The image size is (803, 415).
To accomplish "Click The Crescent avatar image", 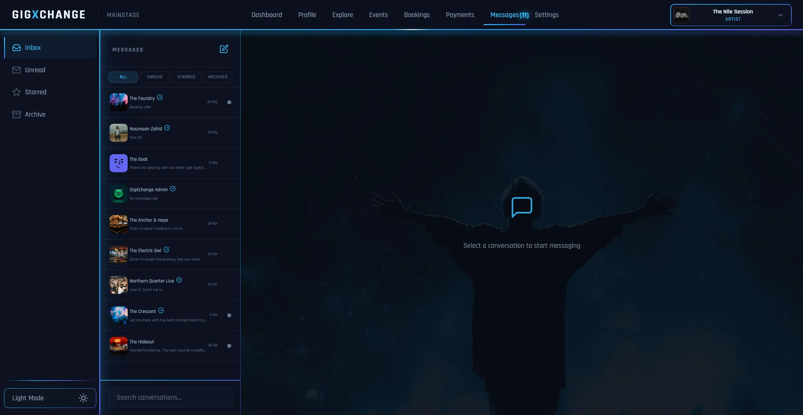I will 119,315.
